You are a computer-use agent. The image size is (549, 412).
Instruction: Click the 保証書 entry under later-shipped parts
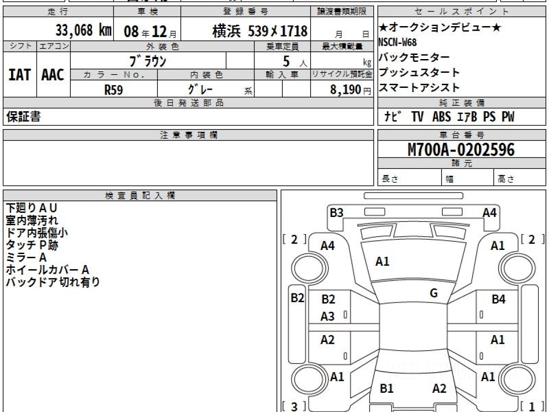click(x=23, y=117)
